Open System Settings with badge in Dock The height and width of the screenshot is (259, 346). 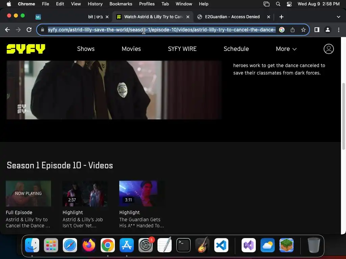[146, 245]
